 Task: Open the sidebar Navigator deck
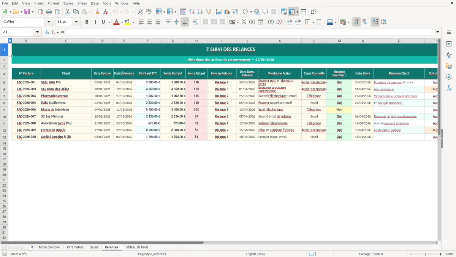click(x=449, y=77)
